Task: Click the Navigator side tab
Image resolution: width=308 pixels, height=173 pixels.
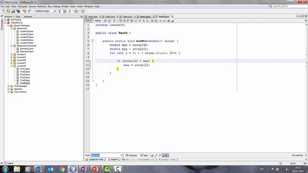Action: pos(2,24)
